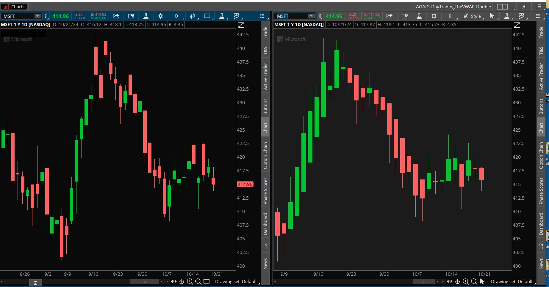This screenshot has height=287, width=549.
Task: Change left chart D timeframe dropdown
Action: pyautogui.click(x=177, y=16)
